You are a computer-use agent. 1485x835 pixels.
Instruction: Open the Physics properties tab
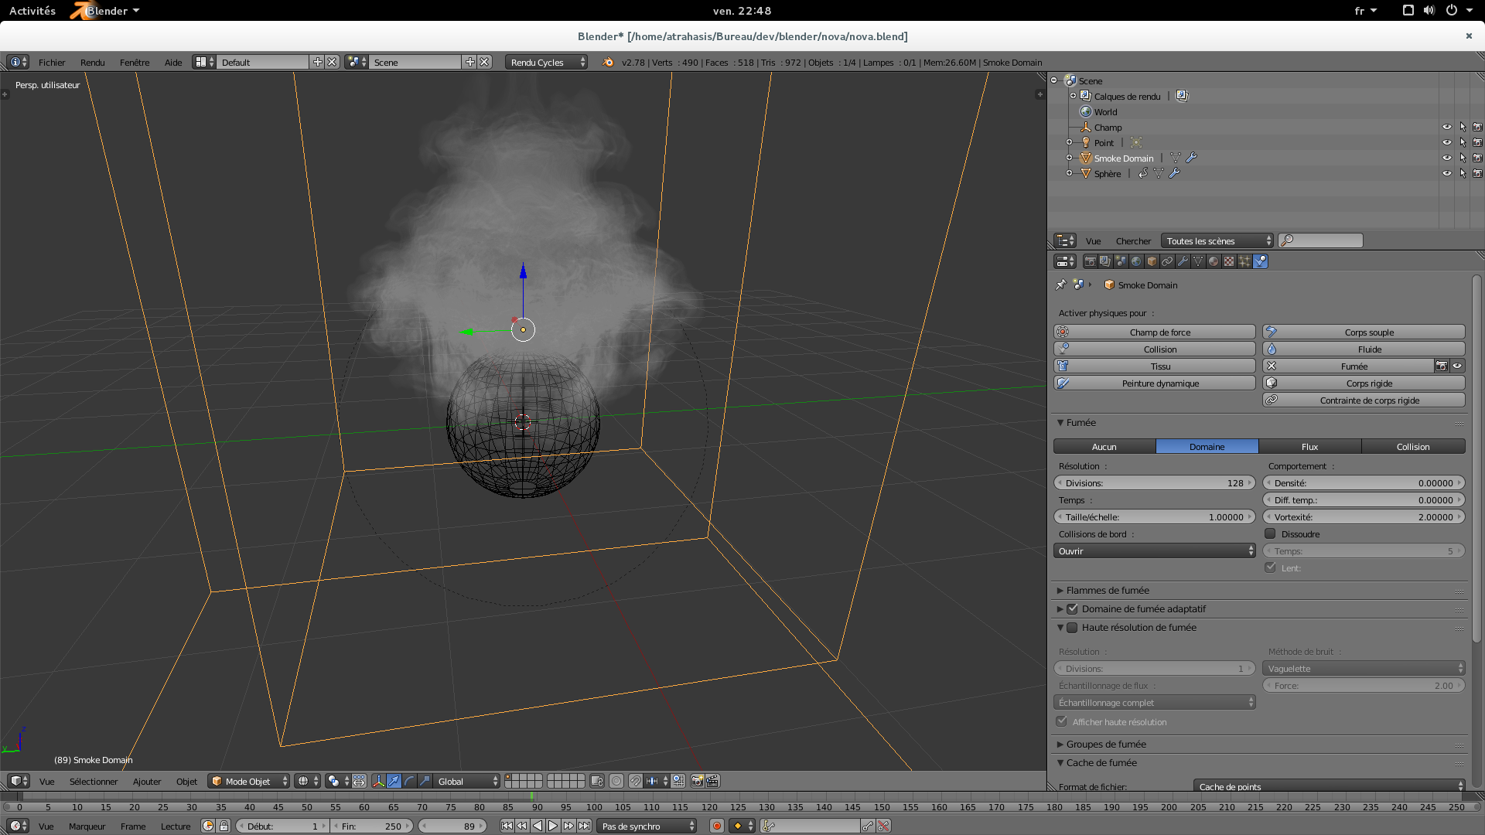[x=1261, y=261]
